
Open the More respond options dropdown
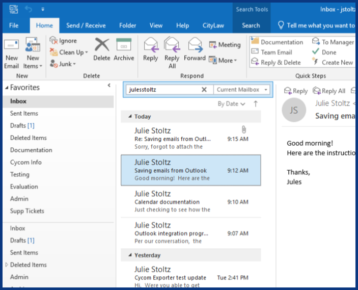coord(223,60)
